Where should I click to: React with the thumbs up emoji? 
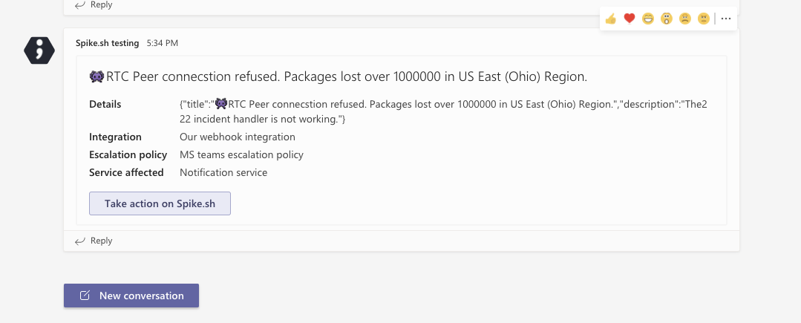610,19
